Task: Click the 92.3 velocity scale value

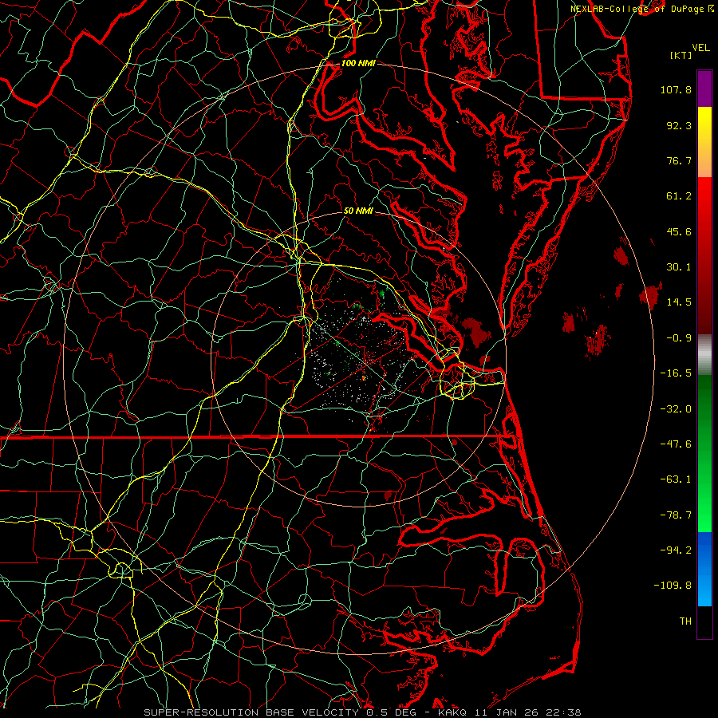Action: 679,125
